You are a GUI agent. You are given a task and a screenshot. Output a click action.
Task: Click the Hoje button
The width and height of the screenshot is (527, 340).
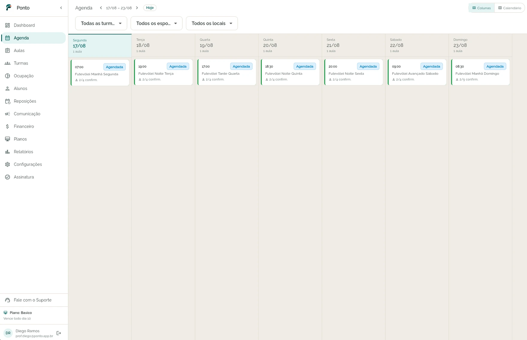point(150,8)
